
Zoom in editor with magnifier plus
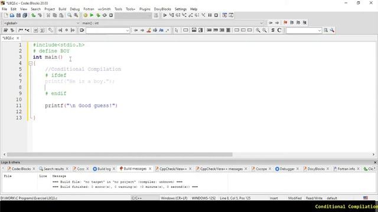[258, 30]
